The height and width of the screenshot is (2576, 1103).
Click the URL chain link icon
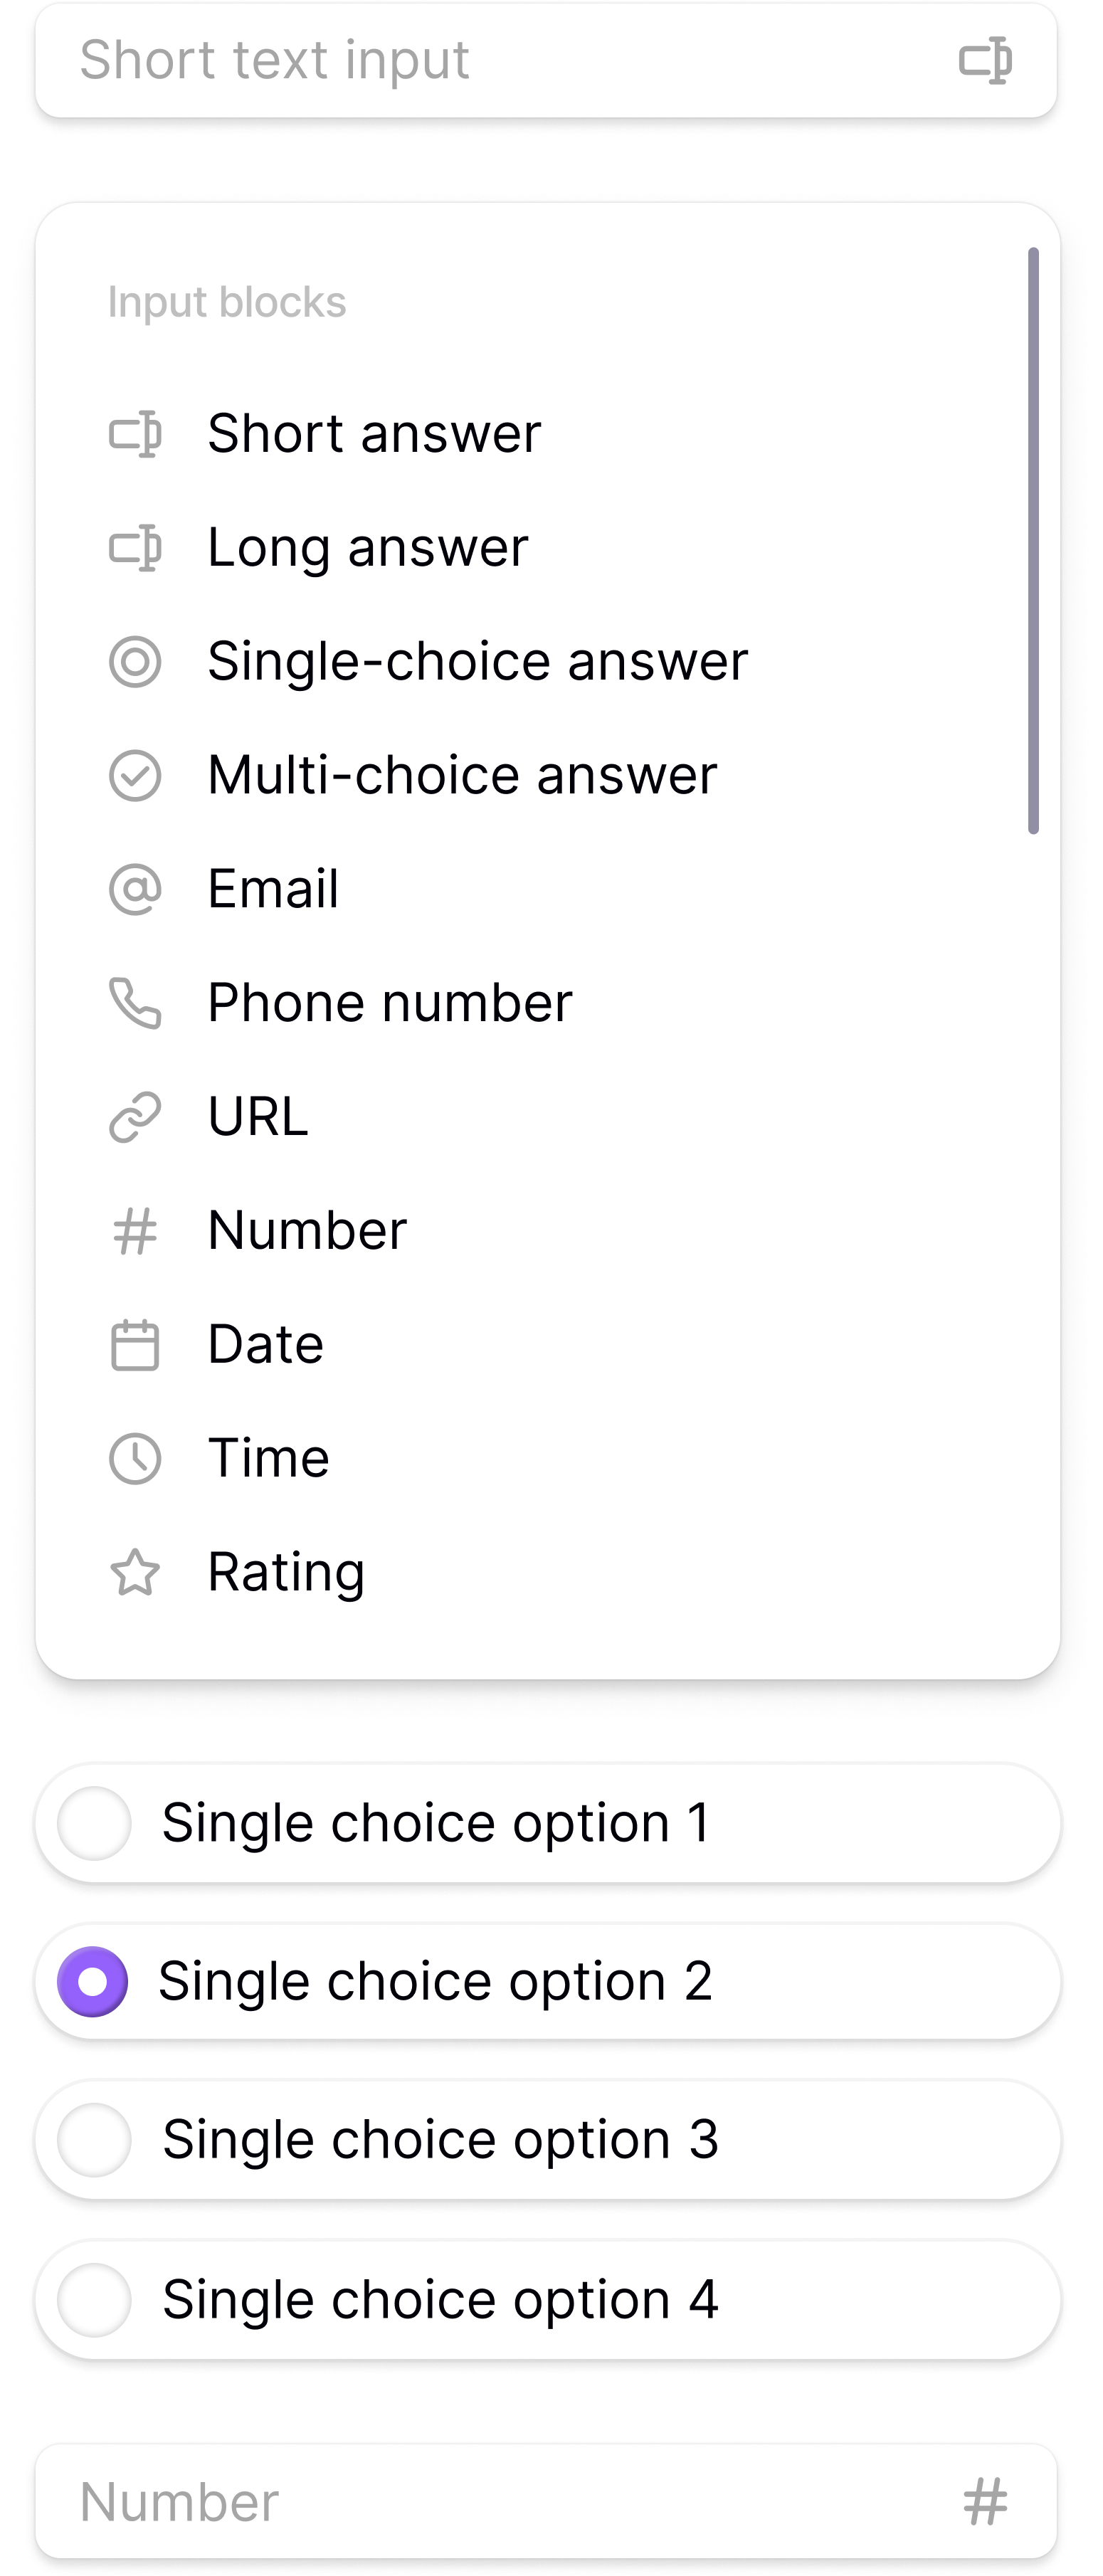[135, 1117]
